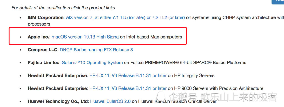Viewport: 284px width, 107px height.
Task: Click the bullet point beside Apple Inc.
Action: (x=20, y=37)
